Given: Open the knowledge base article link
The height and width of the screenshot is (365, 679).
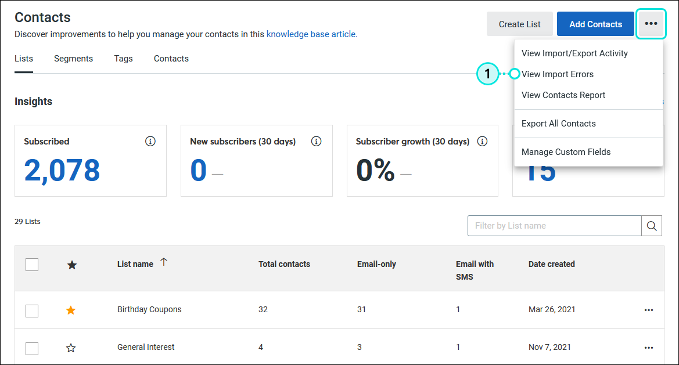Looking at the screenshot, I should (x=312, y=34).
